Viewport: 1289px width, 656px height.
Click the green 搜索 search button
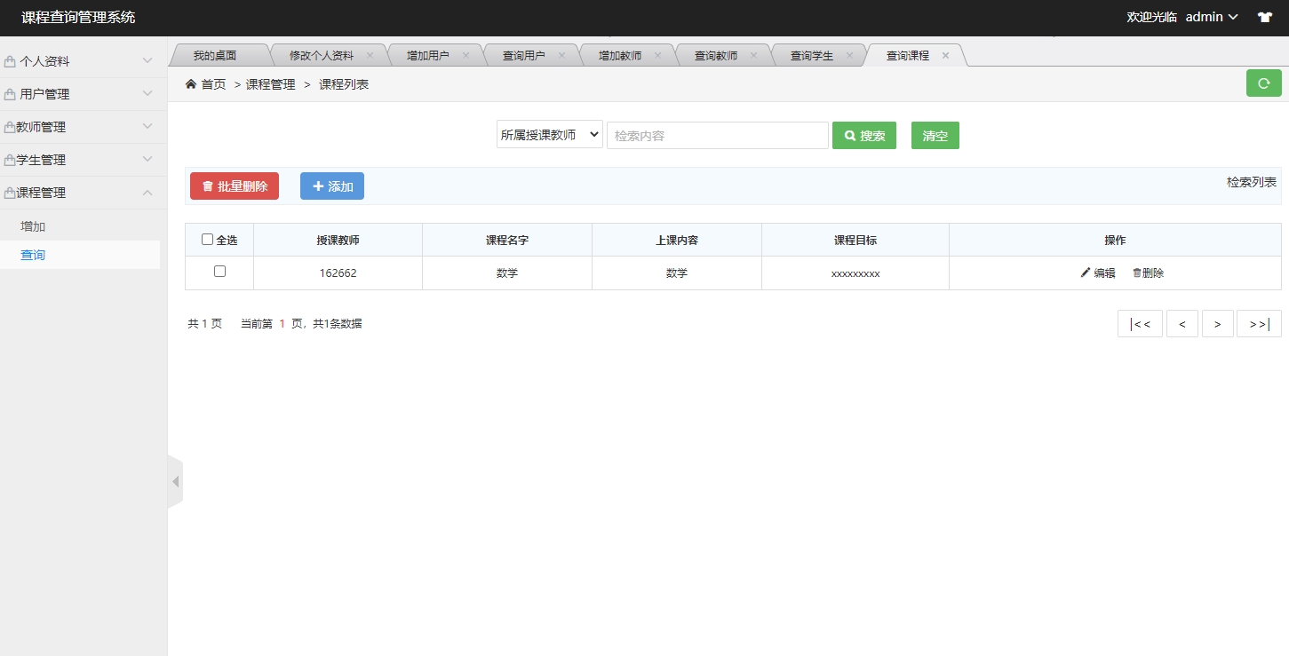point(863,135)
